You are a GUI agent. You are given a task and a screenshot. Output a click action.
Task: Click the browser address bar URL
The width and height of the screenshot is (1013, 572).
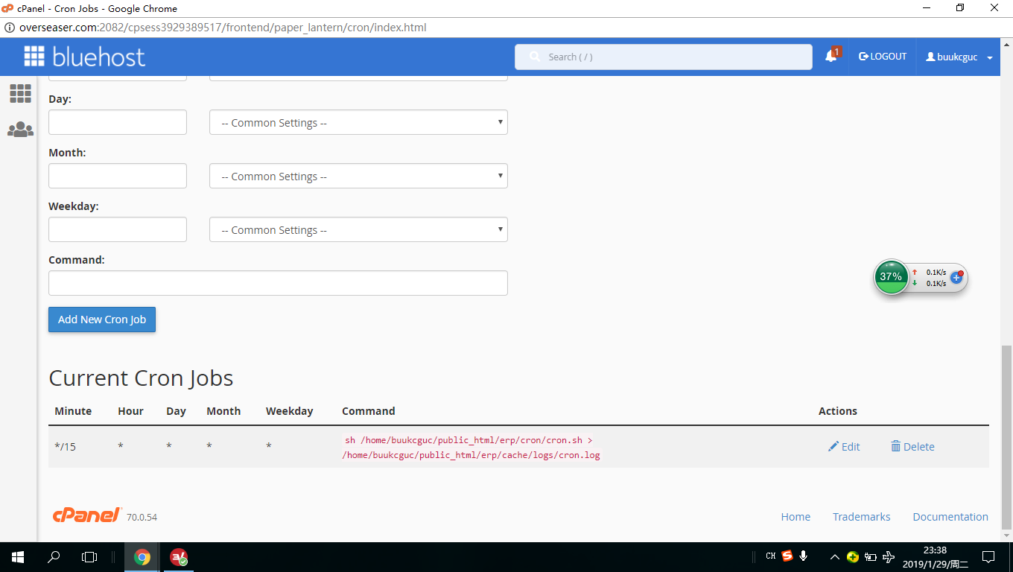click(223, 28)
